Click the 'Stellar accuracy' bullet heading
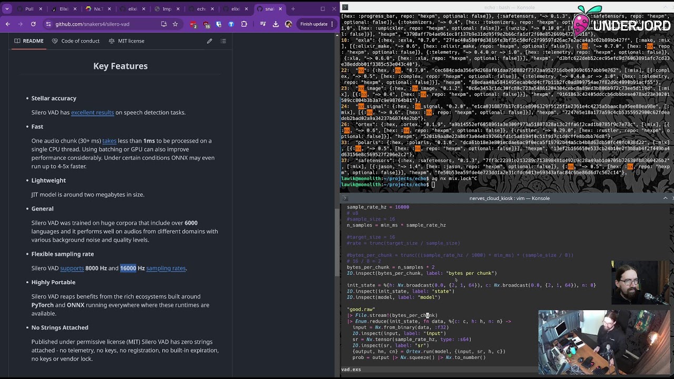 tap(54, 98)
